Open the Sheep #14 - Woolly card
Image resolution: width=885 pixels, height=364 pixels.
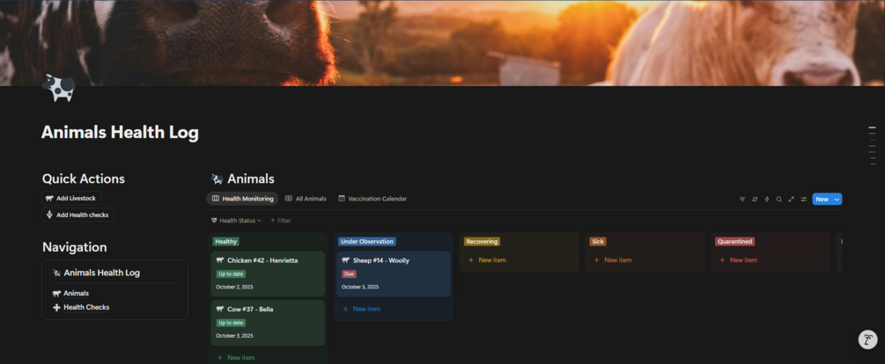coord(394,273)
